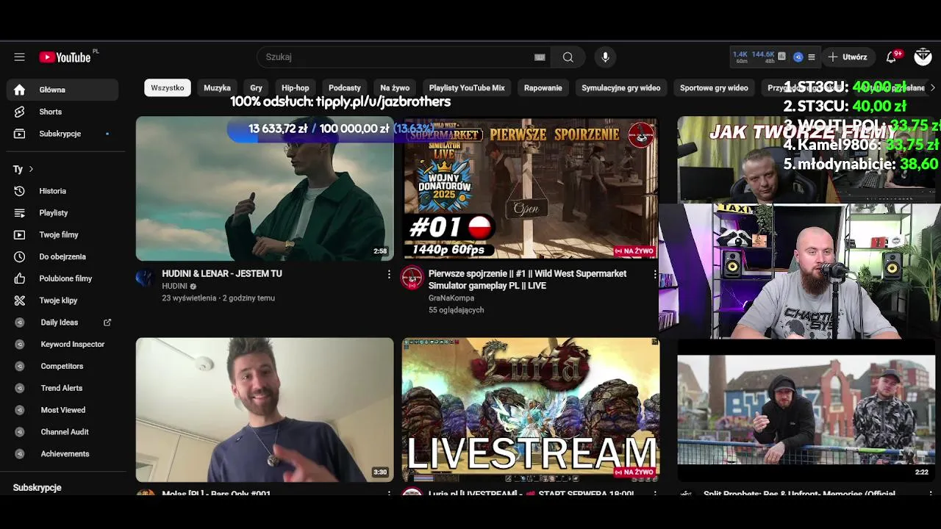Play the HUDINI & LENAR video thumbnail
Image resolution: width=941 pixels, height=529 pixels.
coord(265,189)
